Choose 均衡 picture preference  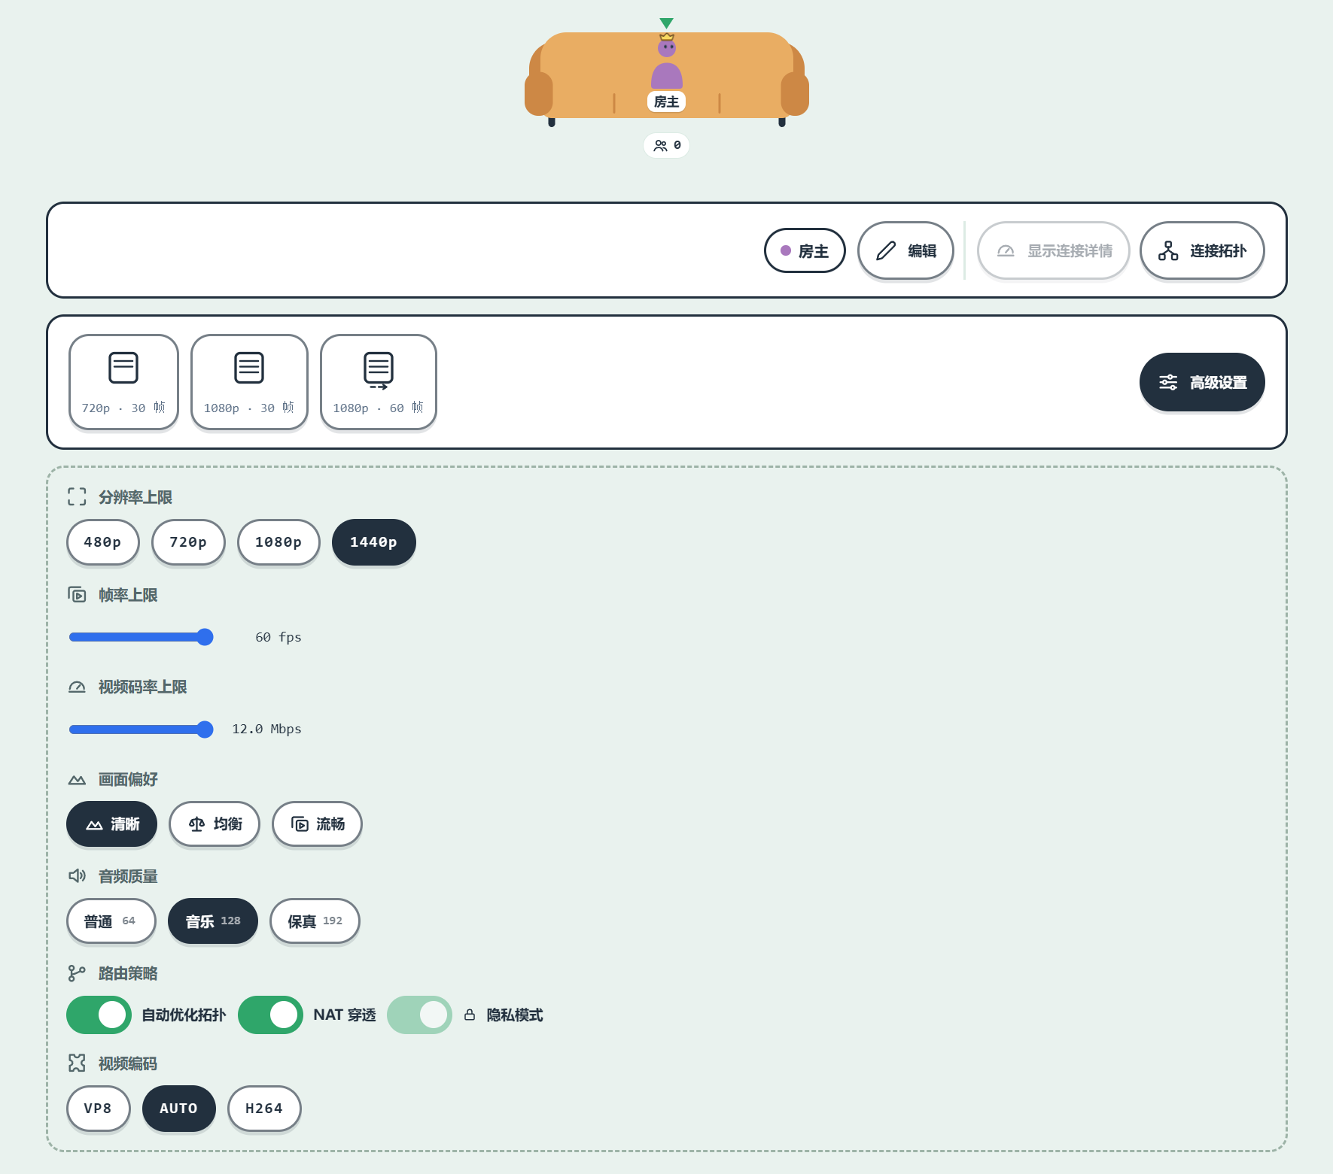(215, 824)
